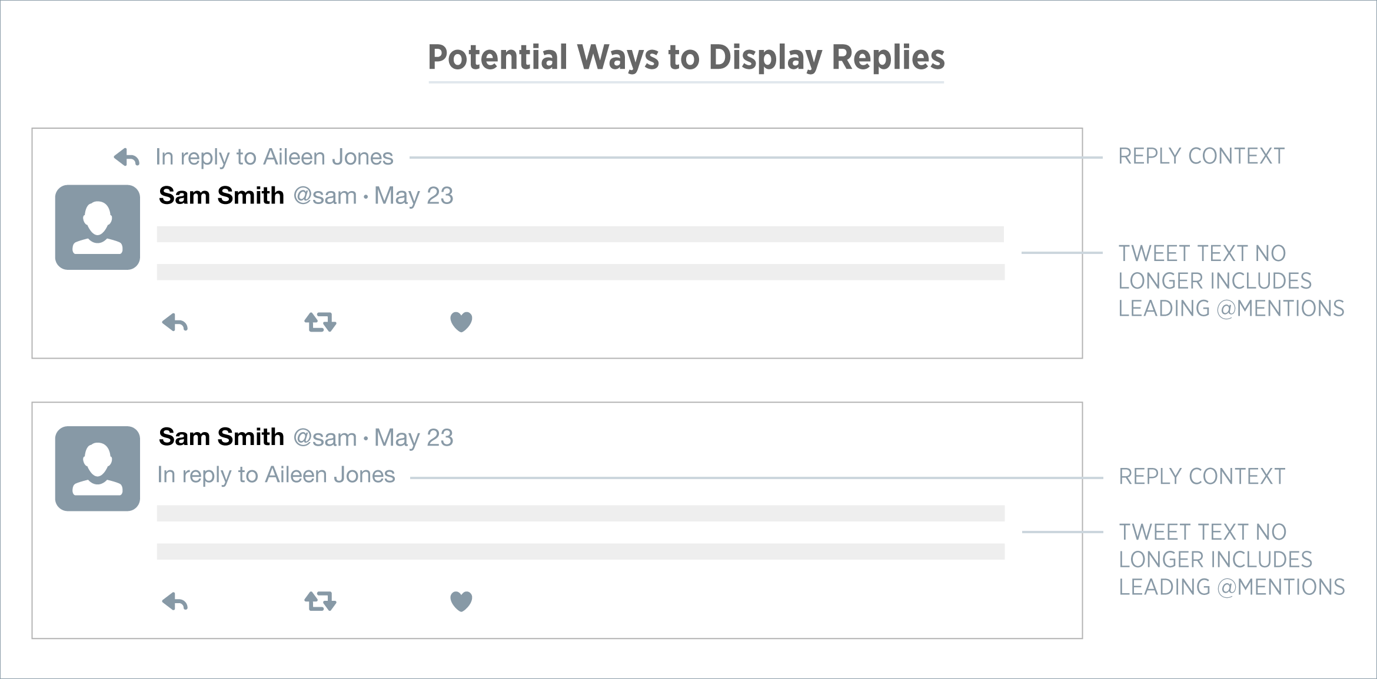Open "In reply to Aileen Jones" above the first tweet's name
Image resolution: width=1377 pixels, height=679 pixels.
(x=274, y=157)
